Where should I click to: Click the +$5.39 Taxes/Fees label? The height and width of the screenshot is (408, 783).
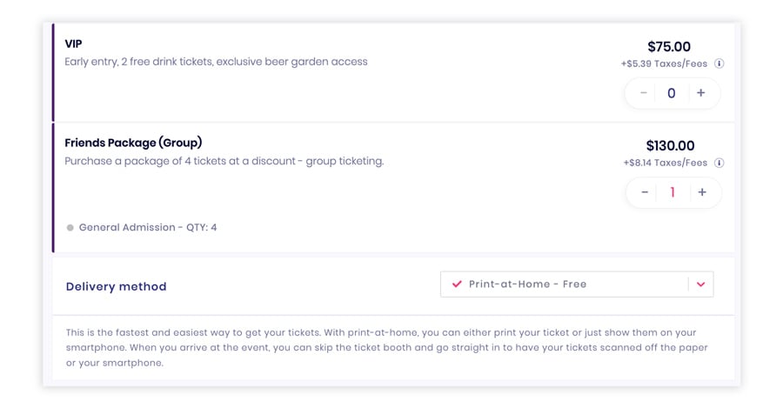tap(664, 64)
